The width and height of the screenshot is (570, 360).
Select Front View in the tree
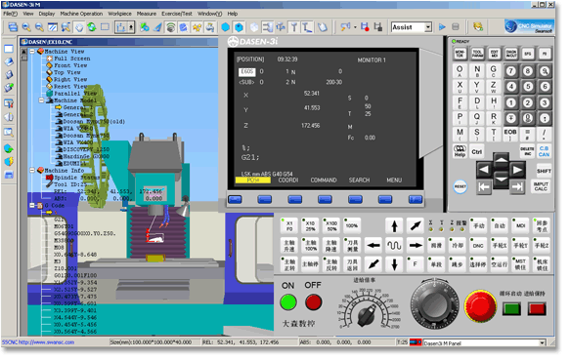70,65
